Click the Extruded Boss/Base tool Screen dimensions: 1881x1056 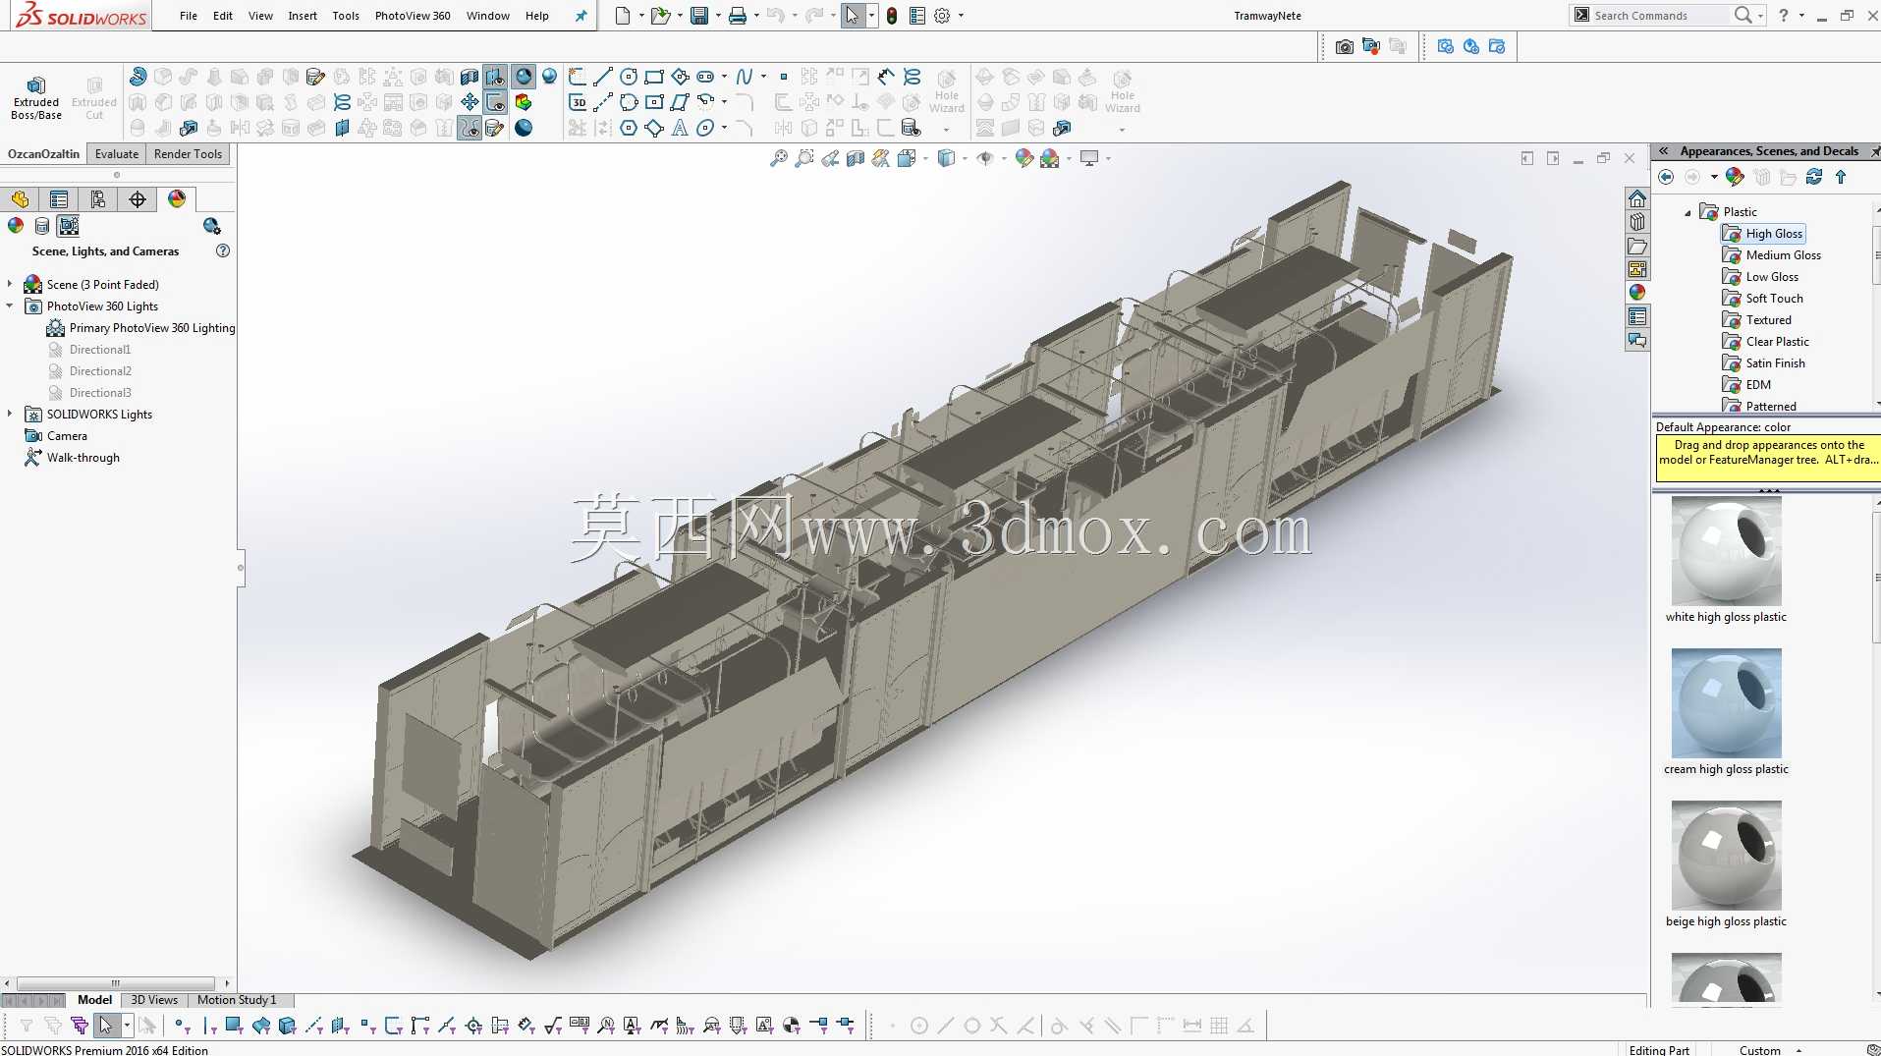click(x=36, y=98)
